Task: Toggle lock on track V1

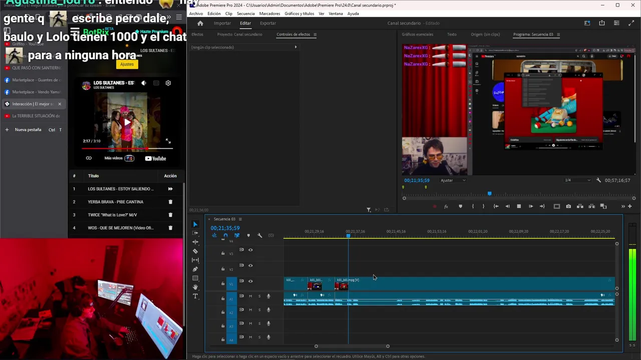Action: 223,283
